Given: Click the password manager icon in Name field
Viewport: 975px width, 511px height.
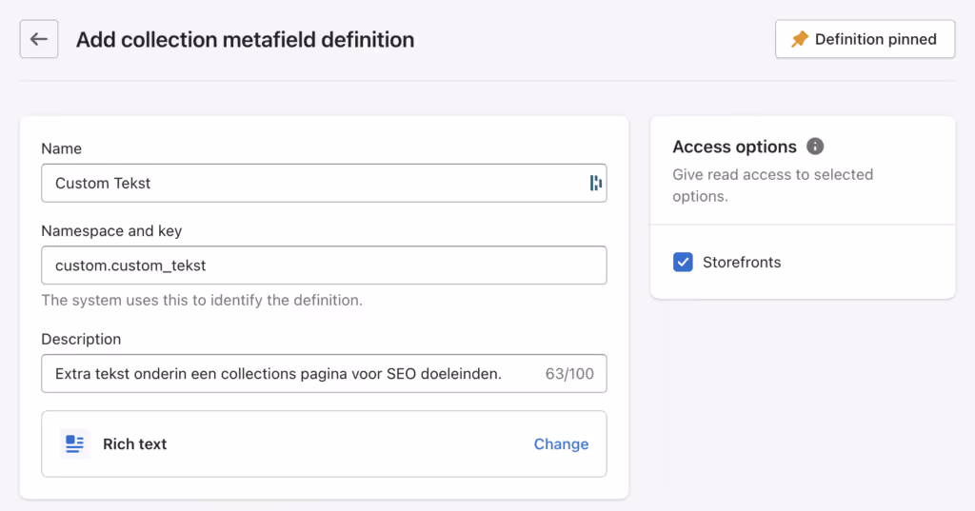Looking at the screenshot, I should point(596,183).
